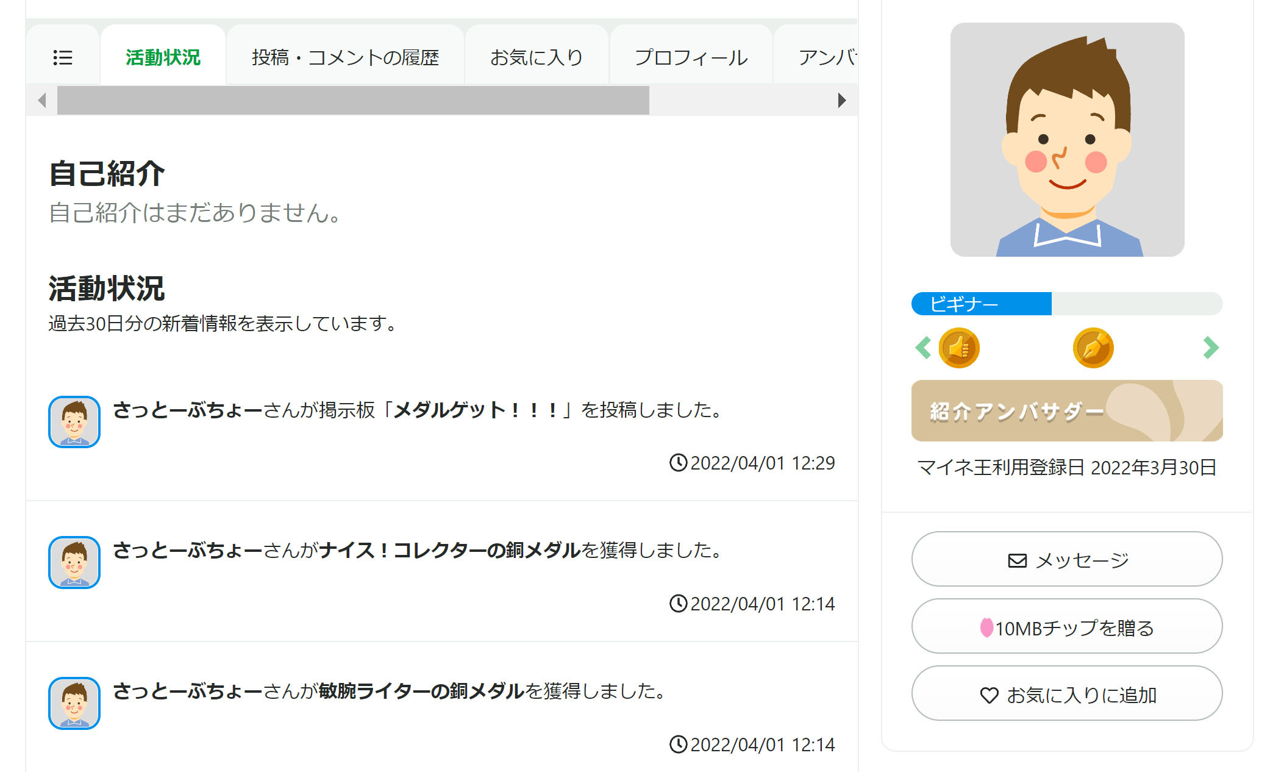Screen dimensions: 1284x772
Task: Open the list menu icon tab
Action: 63,57
